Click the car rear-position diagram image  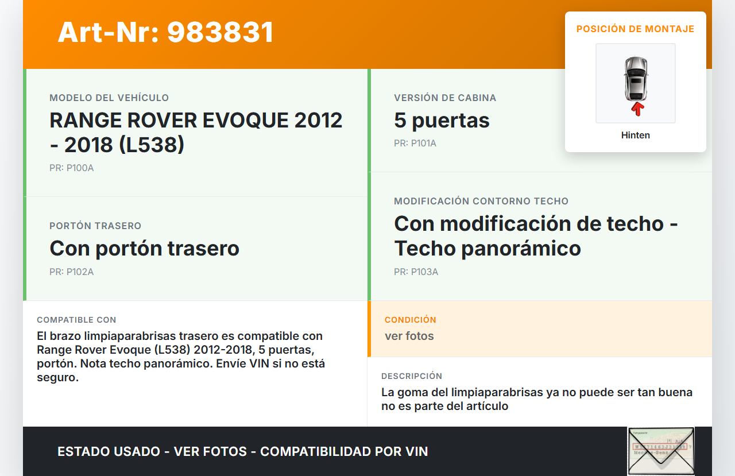[636, 83]
